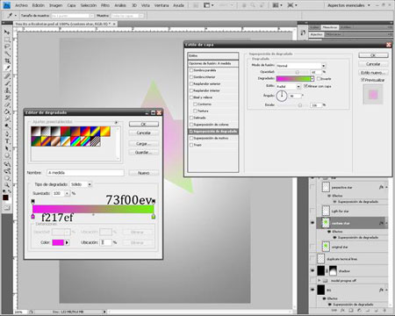Viewport: 395px width, 316px height.
Task: Expand the model progres off layer group
Action: [x=320, y=280]
